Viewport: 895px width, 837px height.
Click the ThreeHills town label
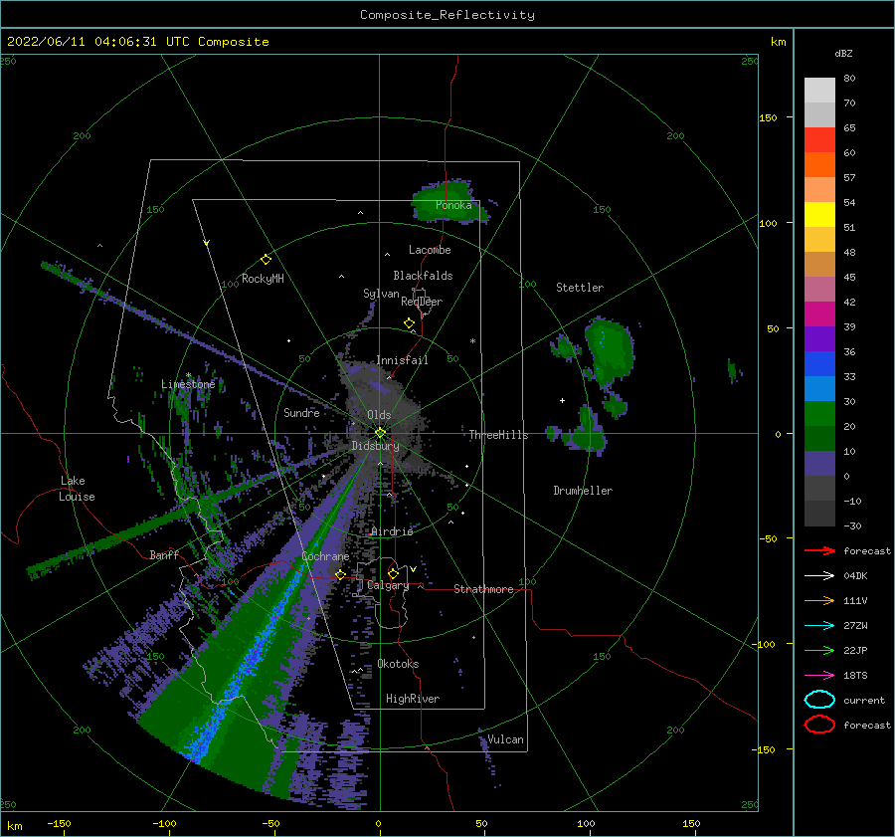pos(498,435)
